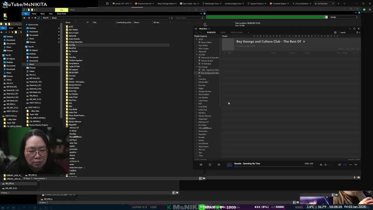Open the Home ribbon tab in Explorer
Screen dimensions: 373x210
pyautogui.click(x=34, y=14)
